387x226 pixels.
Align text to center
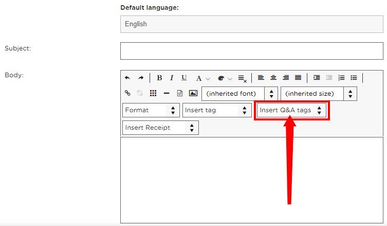(273, 78)
